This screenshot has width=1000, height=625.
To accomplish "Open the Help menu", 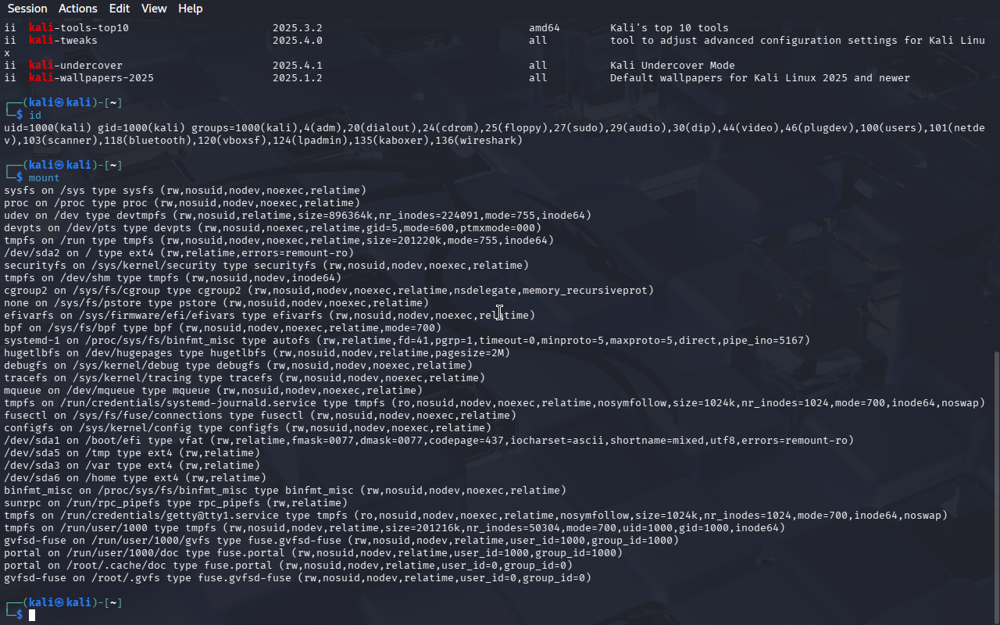I will pyautogui.click(x=190, y=9).
